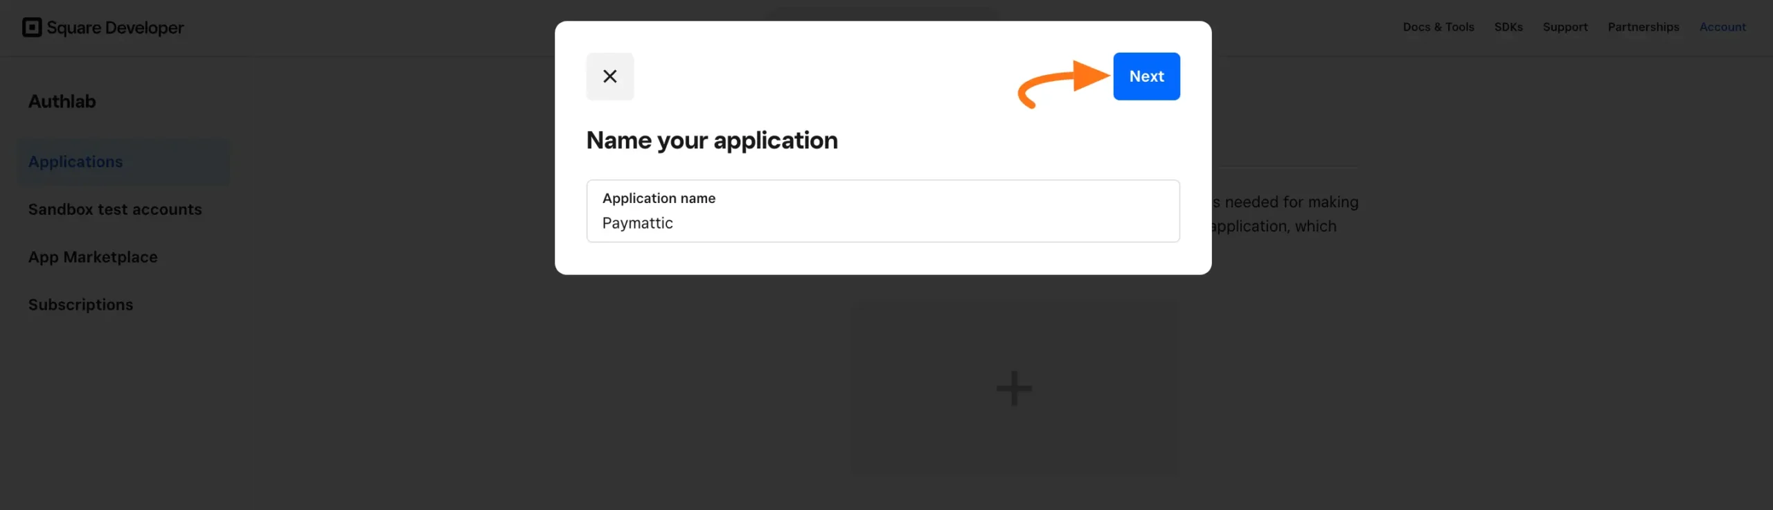Image resolution: width=1773 pixels, height=510 pixels.
Task: Open Subscriptions in the sidebar
Action: click(80, 305)
